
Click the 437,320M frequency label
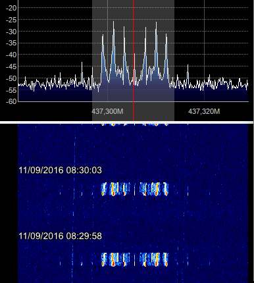[x=204, y=111]
